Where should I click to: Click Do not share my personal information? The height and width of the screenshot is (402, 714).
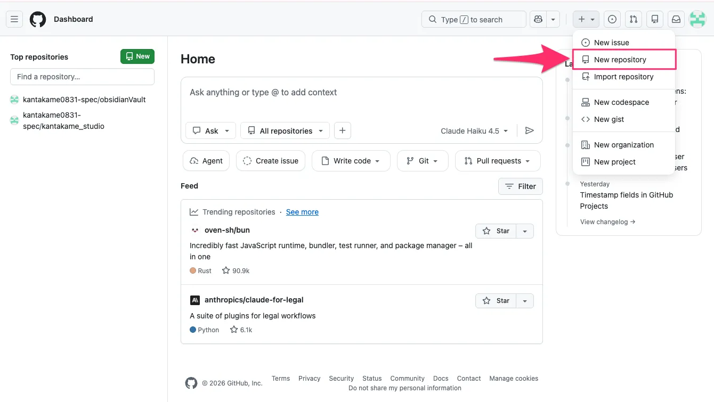click(405, 388)
